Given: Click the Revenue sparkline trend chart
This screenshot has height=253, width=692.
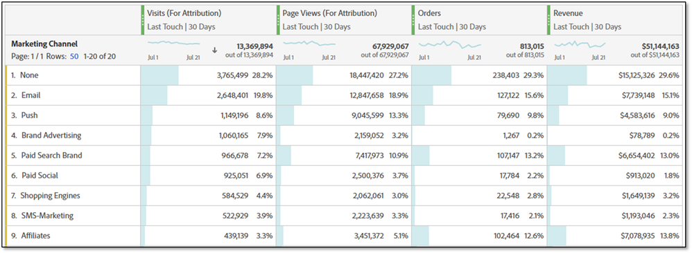Looking at the screenshot, I should pyautogui.click(x=580, y=44).
